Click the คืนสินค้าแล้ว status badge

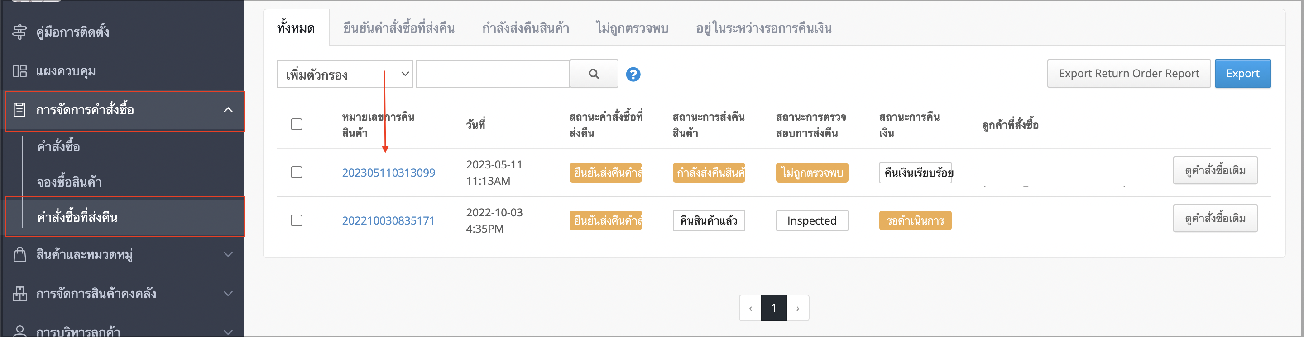[709, 221]
